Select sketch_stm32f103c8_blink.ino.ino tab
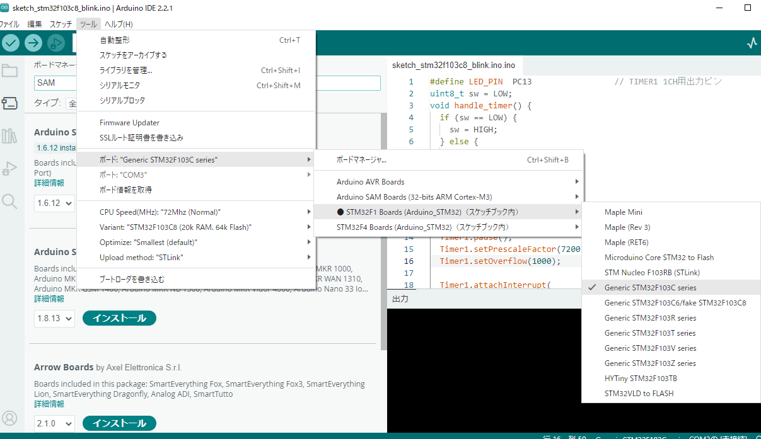This screenshot has height=439, width=761. point(453,65)
